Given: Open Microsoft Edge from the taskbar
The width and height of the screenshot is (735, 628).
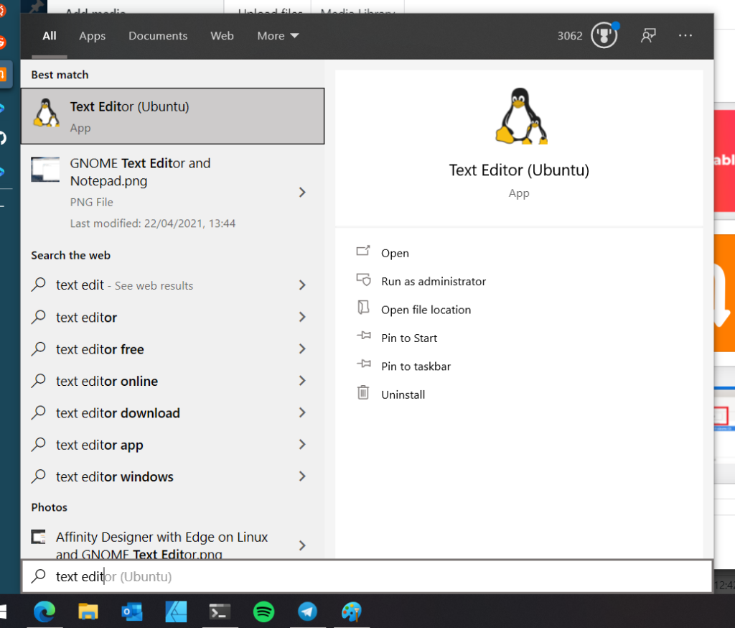Looking at the screenshot, I should 45,611.
